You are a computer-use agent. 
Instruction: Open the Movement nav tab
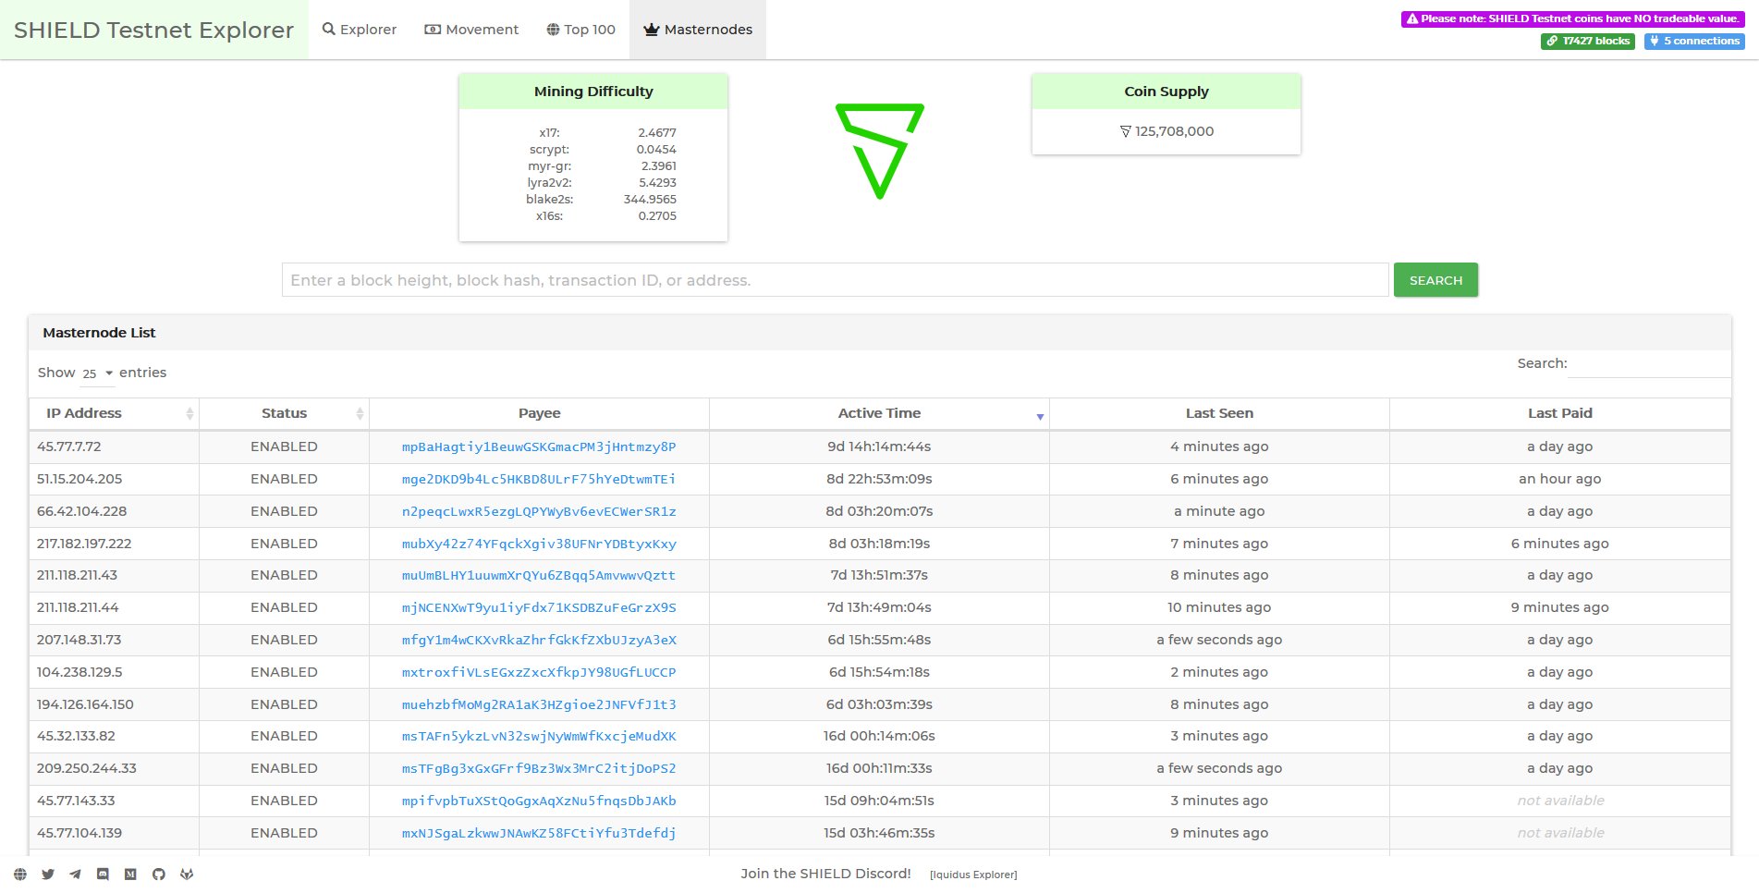click(x=471, y=30)
